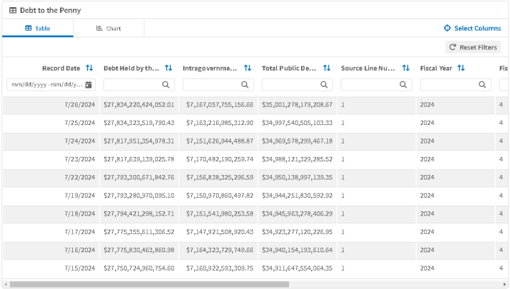The image size is (510, 289).
Task: Click the Reset Filters button
Action: click(473, 47)
